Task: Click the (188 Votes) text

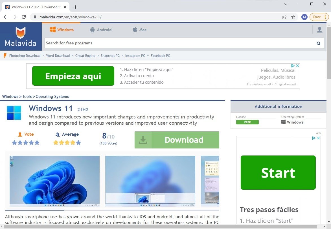Action: (x=108, y=143)
